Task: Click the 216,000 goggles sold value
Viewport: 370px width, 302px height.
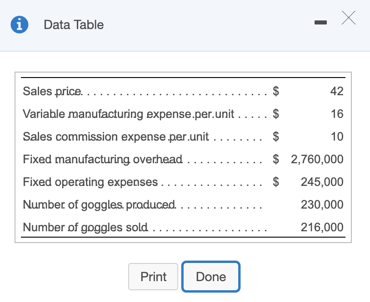Action: coord(322,227)
